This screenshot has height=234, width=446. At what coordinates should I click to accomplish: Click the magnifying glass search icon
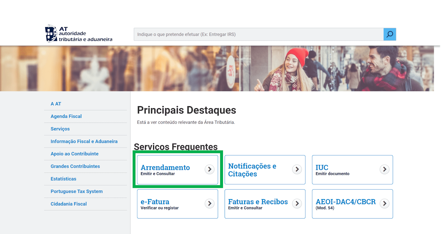[390, 34]
